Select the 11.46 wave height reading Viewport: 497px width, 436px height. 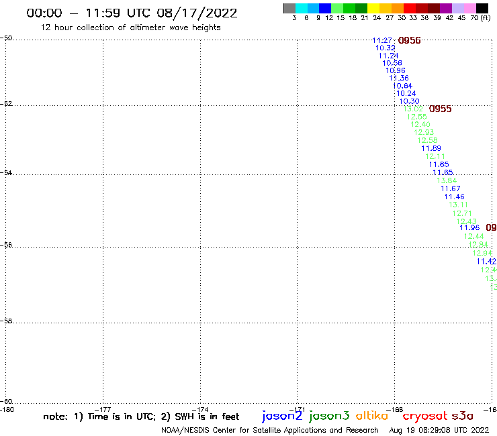click(455, 197)
